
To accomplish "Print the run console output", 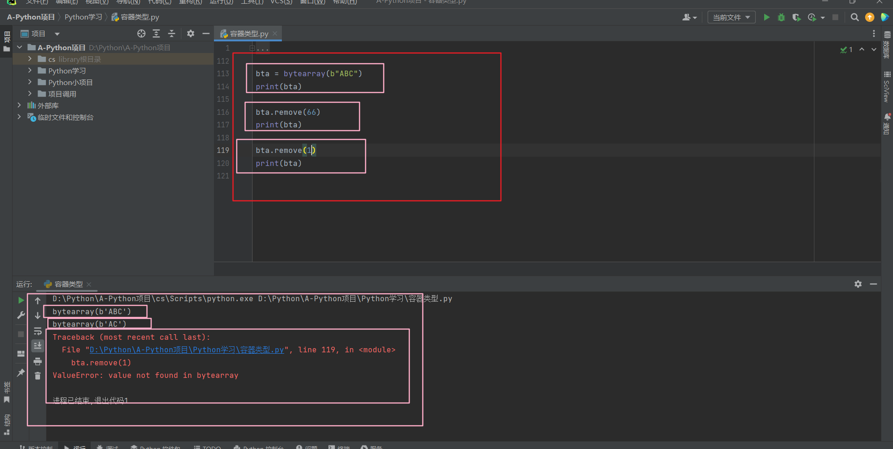I will click(38, 361).
